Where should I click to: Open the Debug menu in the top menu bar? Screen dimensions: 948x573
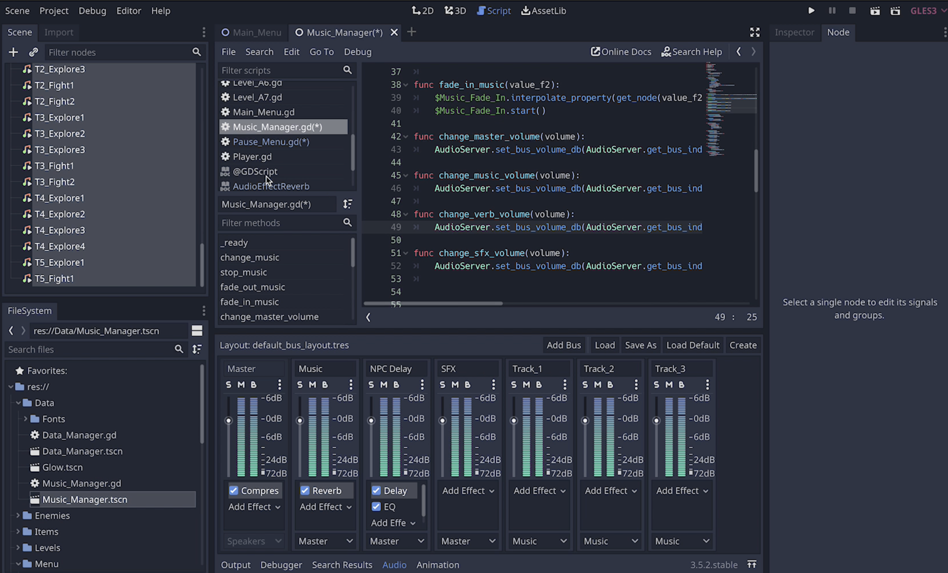[x=93, y=11]
